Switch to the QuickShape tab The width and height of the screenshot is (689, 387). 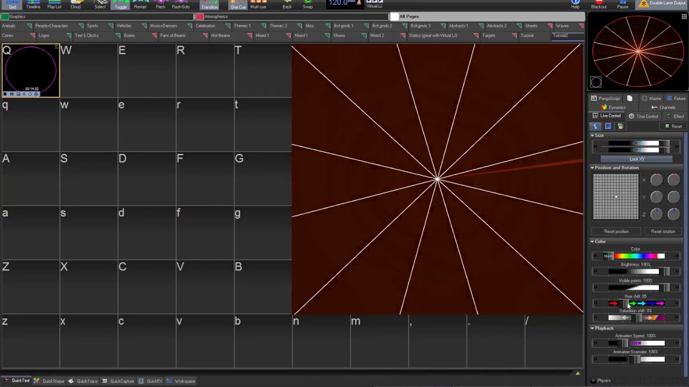(x=49, y=381)
